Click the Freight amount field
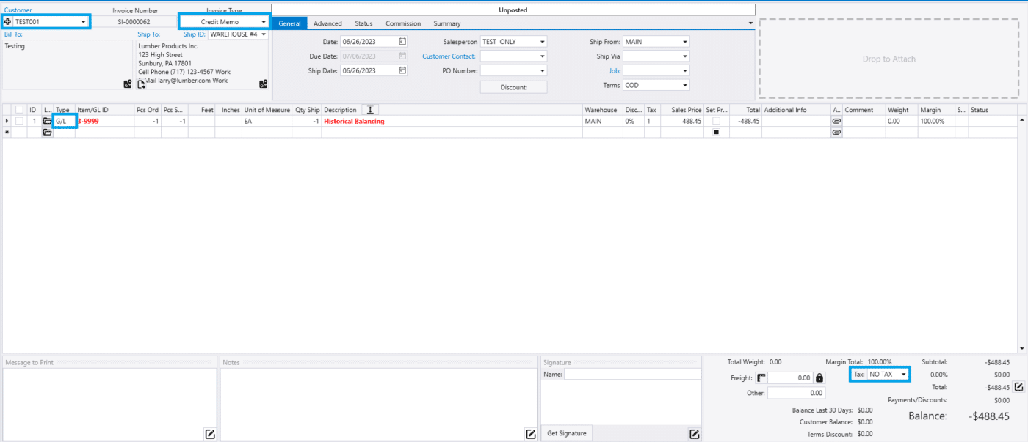Viewport: 1028px width, 442px height. coord(790,378)
